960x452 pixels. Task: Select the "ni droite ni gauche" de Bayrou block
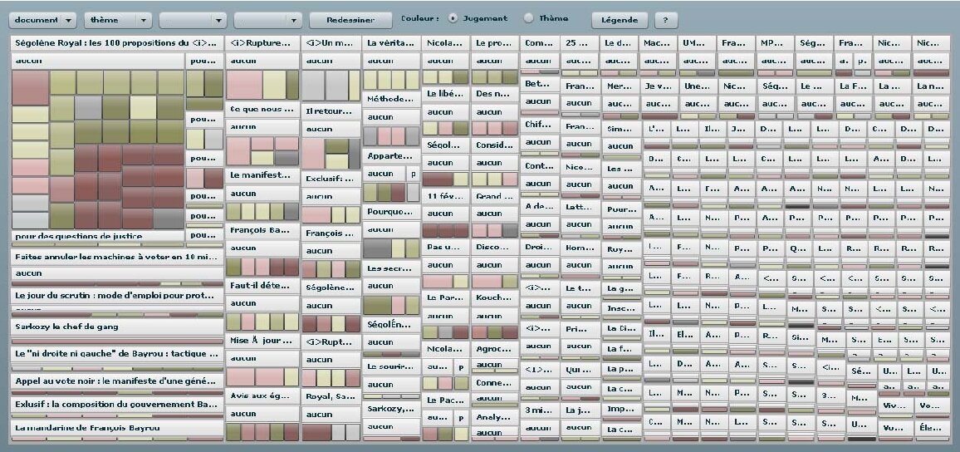coord(117,354)
